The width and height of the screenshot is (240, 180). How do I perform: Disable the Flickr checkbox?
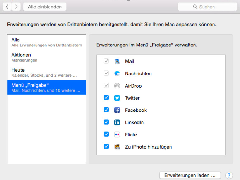coord(106,134)
